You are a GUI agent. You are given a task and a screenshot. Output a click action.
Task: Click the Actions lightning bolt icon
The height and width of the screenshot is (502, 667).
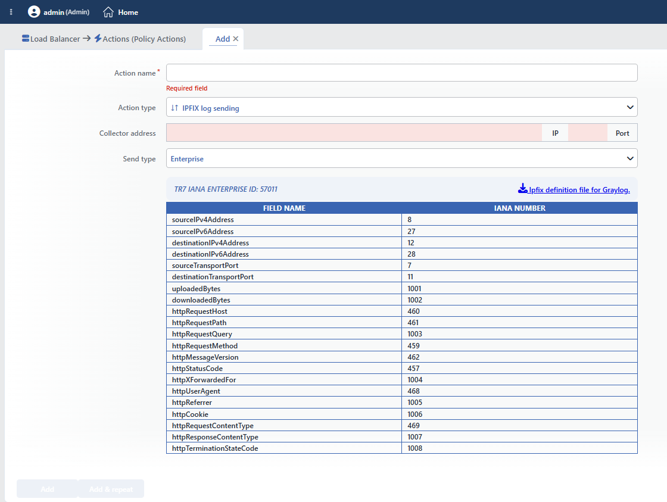pyautogui.click(x=98, y=38)
